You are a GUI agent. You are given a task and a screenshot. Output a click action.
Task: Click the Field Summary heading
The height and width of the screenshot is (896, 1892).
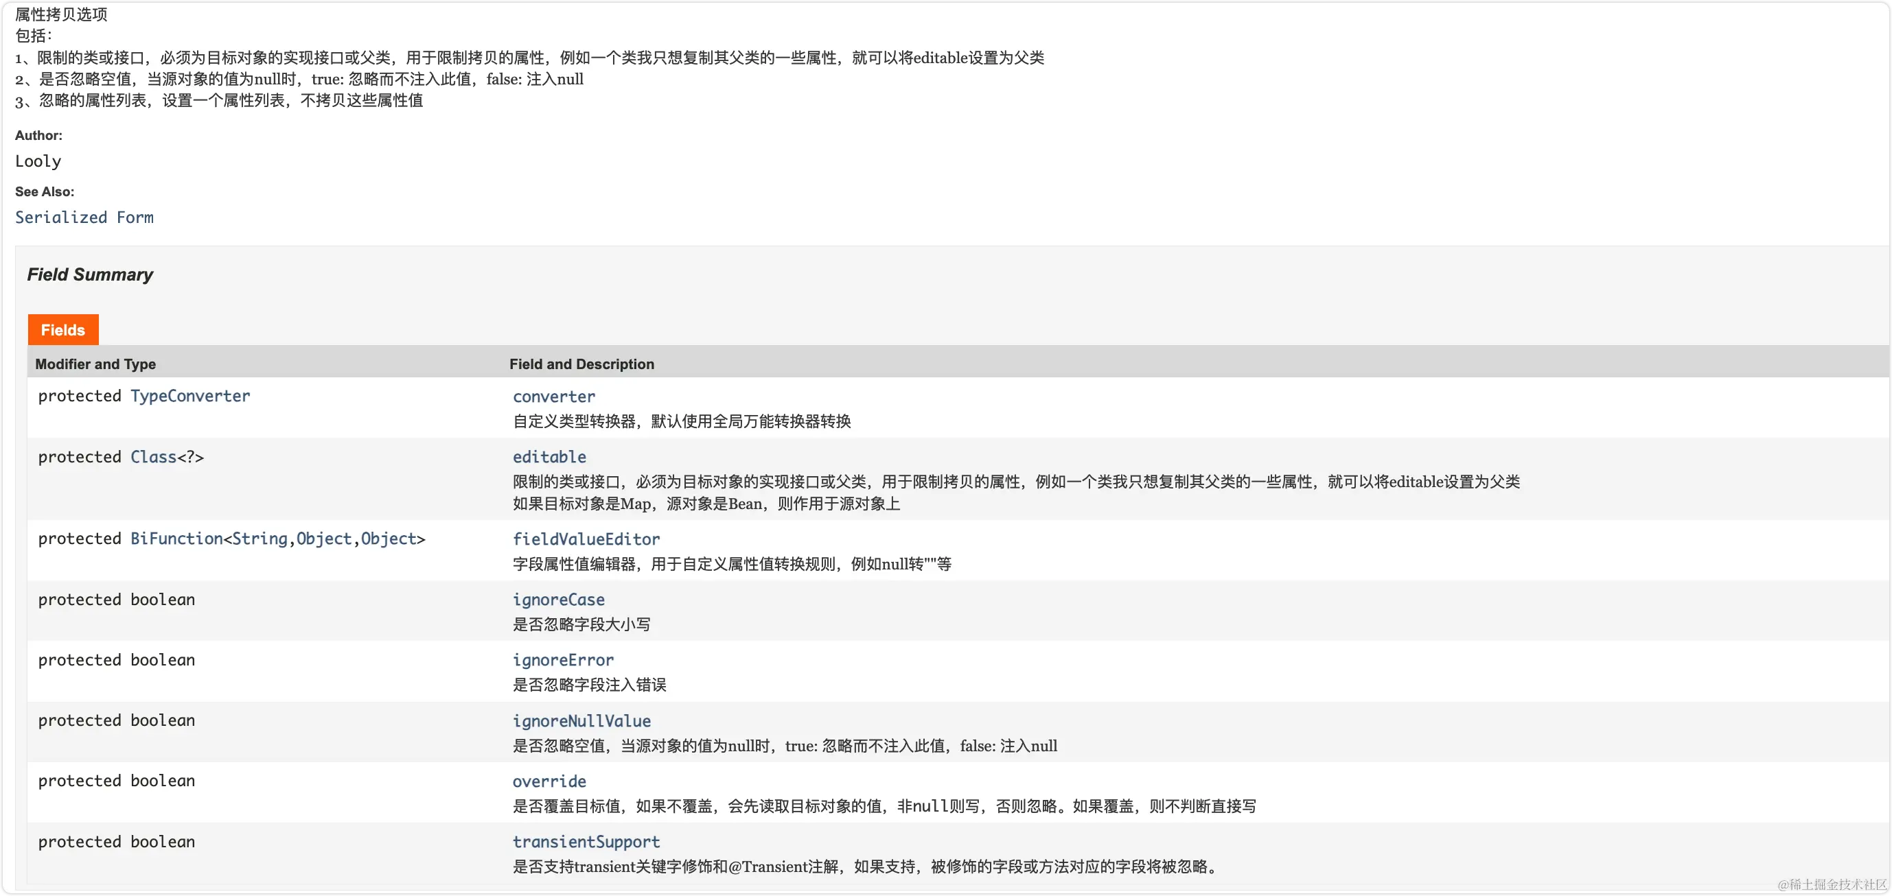click(91, 274)
